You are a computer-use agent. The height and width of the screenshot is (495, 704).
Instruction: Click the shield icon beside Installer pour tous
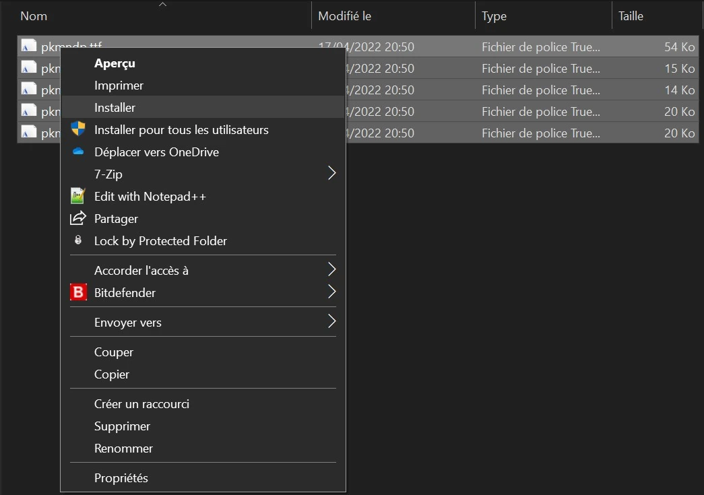(x=78, y=129)
